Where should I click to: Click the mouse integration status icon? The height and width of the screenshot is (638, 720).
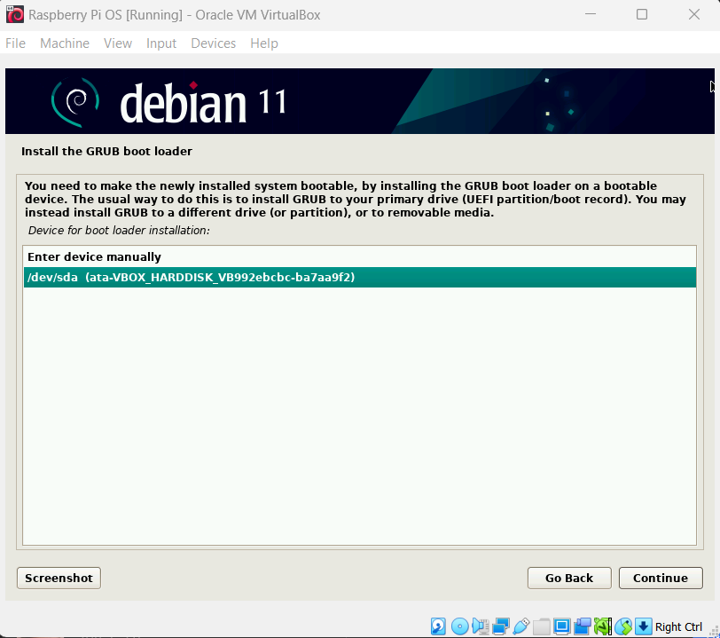(x=623, y=626)
